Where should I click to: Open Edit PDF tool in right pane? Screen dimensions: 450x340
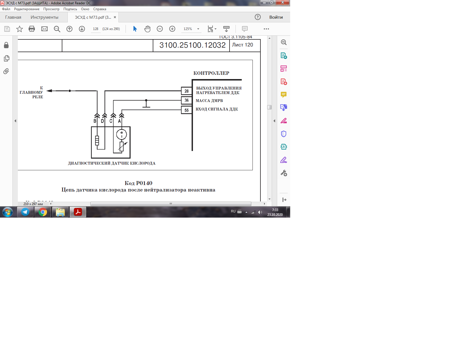pyautogui.click(x=284, y=69)
